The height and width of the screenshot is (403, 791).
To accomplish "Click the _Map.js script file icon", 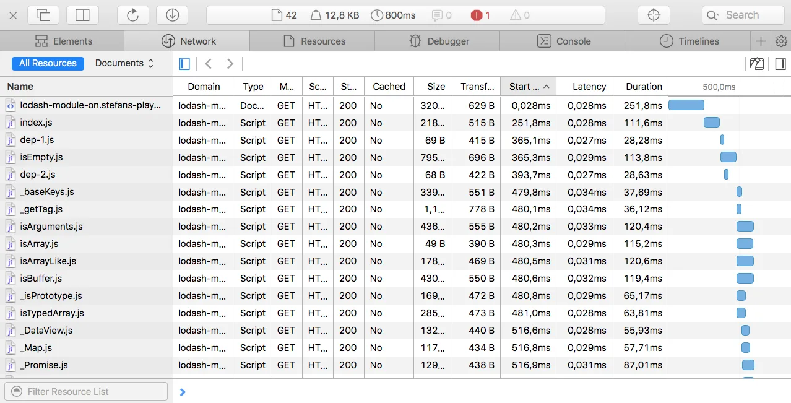I will (x=11, y=348).
